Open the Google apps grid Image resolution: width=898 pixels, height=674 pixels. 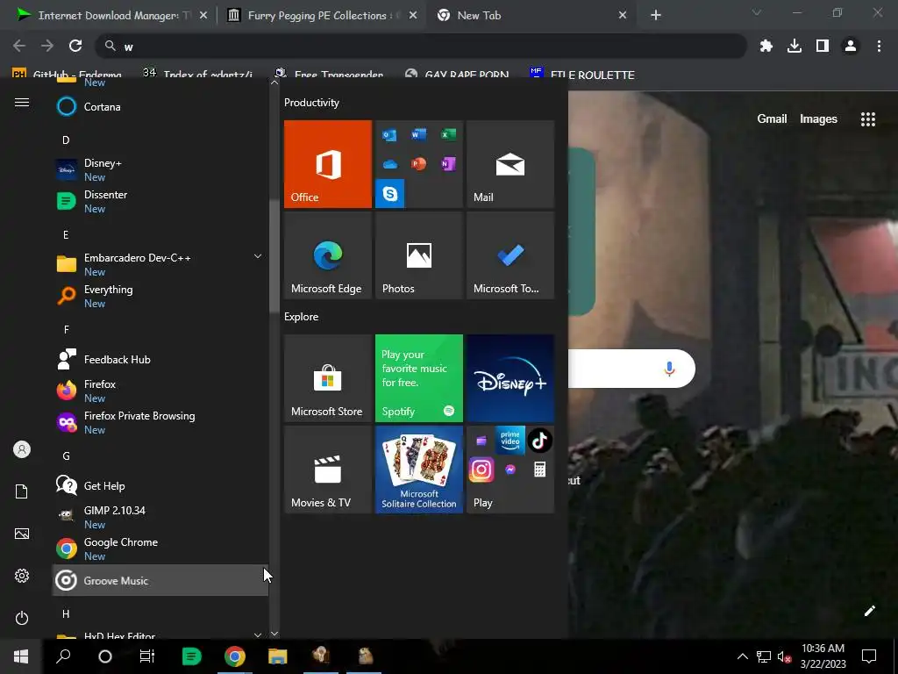tap(867, 118)
